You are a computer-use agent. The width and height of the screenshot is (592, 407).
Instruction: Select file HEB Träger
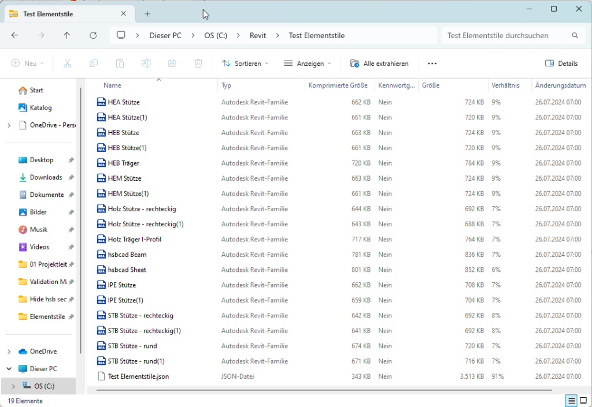pyautogui.click(x=124, y=163)
